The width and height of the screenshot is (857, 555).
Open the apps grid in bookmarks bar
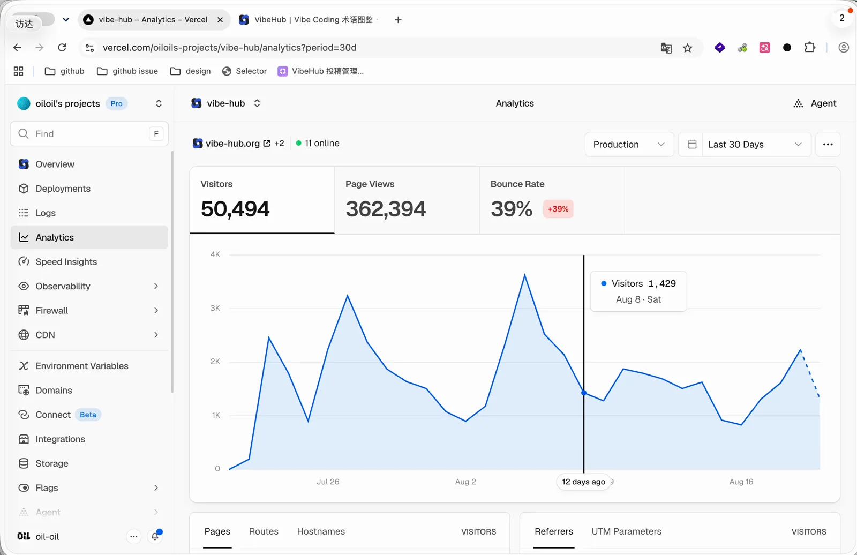coord(18,71)
